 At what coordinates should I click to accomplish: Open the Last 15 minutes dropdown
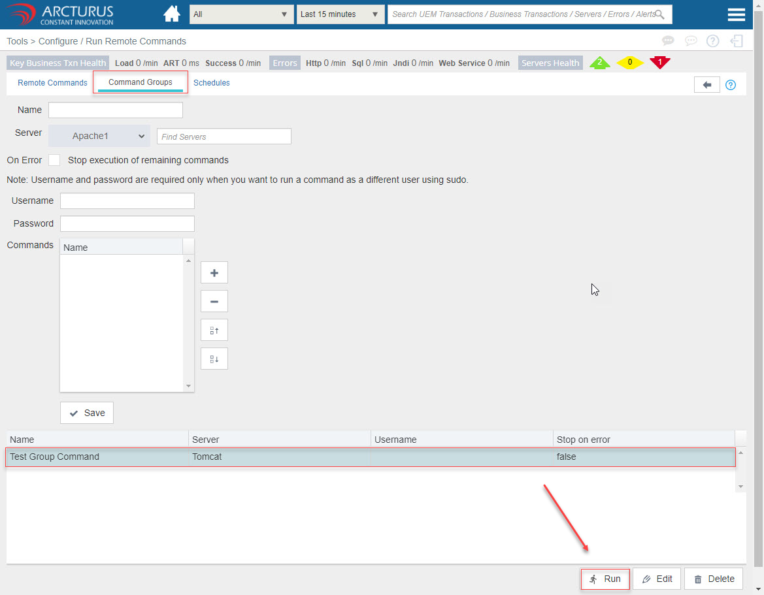(339, 14)
